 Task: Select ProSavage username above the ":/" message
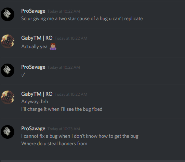coord(33,67)
